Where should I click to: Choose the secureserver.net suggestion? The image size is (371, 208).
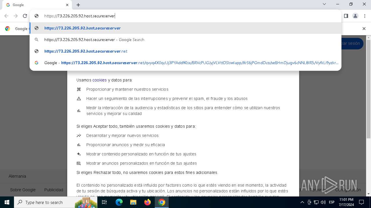pos(185,51)
